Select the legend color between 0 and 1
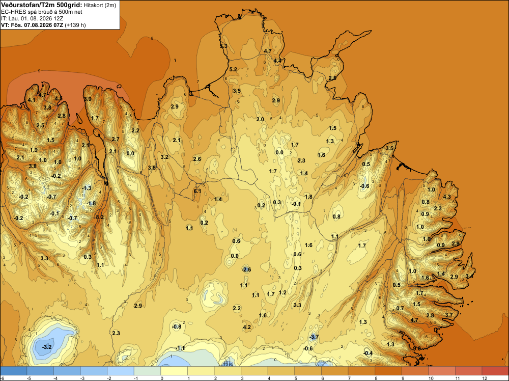 tap(174, 371)
